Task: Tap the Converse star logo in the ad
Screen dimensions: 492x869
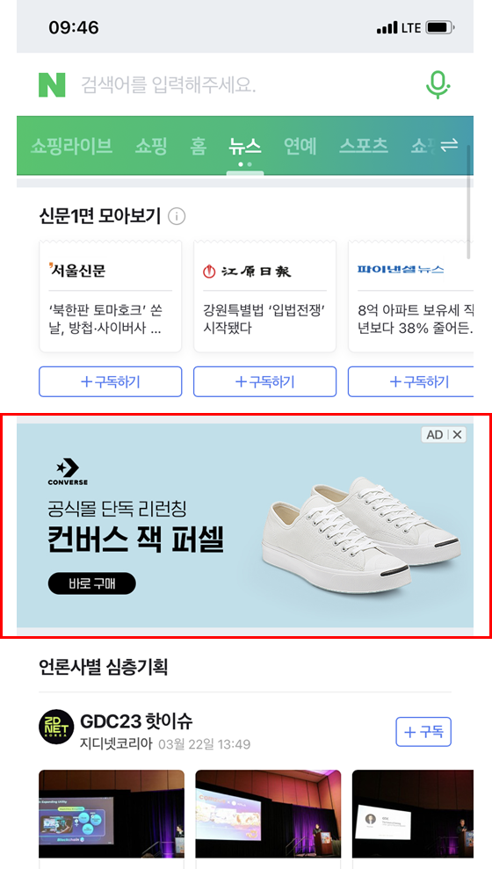Action: click(x=68, y=471)
